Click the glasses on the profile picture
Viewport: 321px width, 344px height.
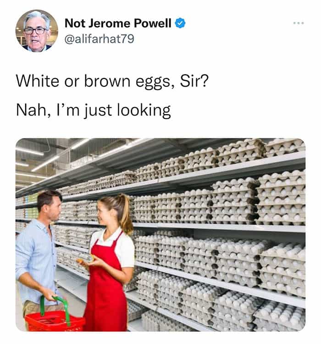click(35, 30)
